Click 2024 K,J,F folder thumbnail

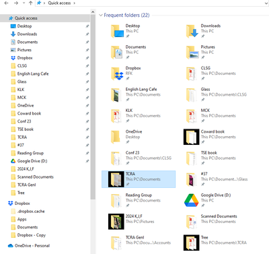(x=116, y=222)
